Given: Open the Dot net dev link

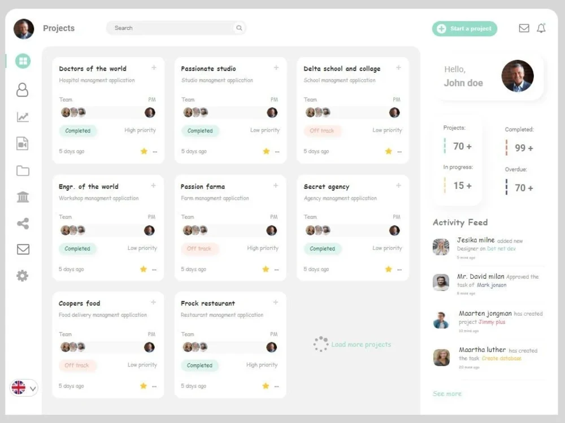Looking at the screenshot, I should (501, 249).
